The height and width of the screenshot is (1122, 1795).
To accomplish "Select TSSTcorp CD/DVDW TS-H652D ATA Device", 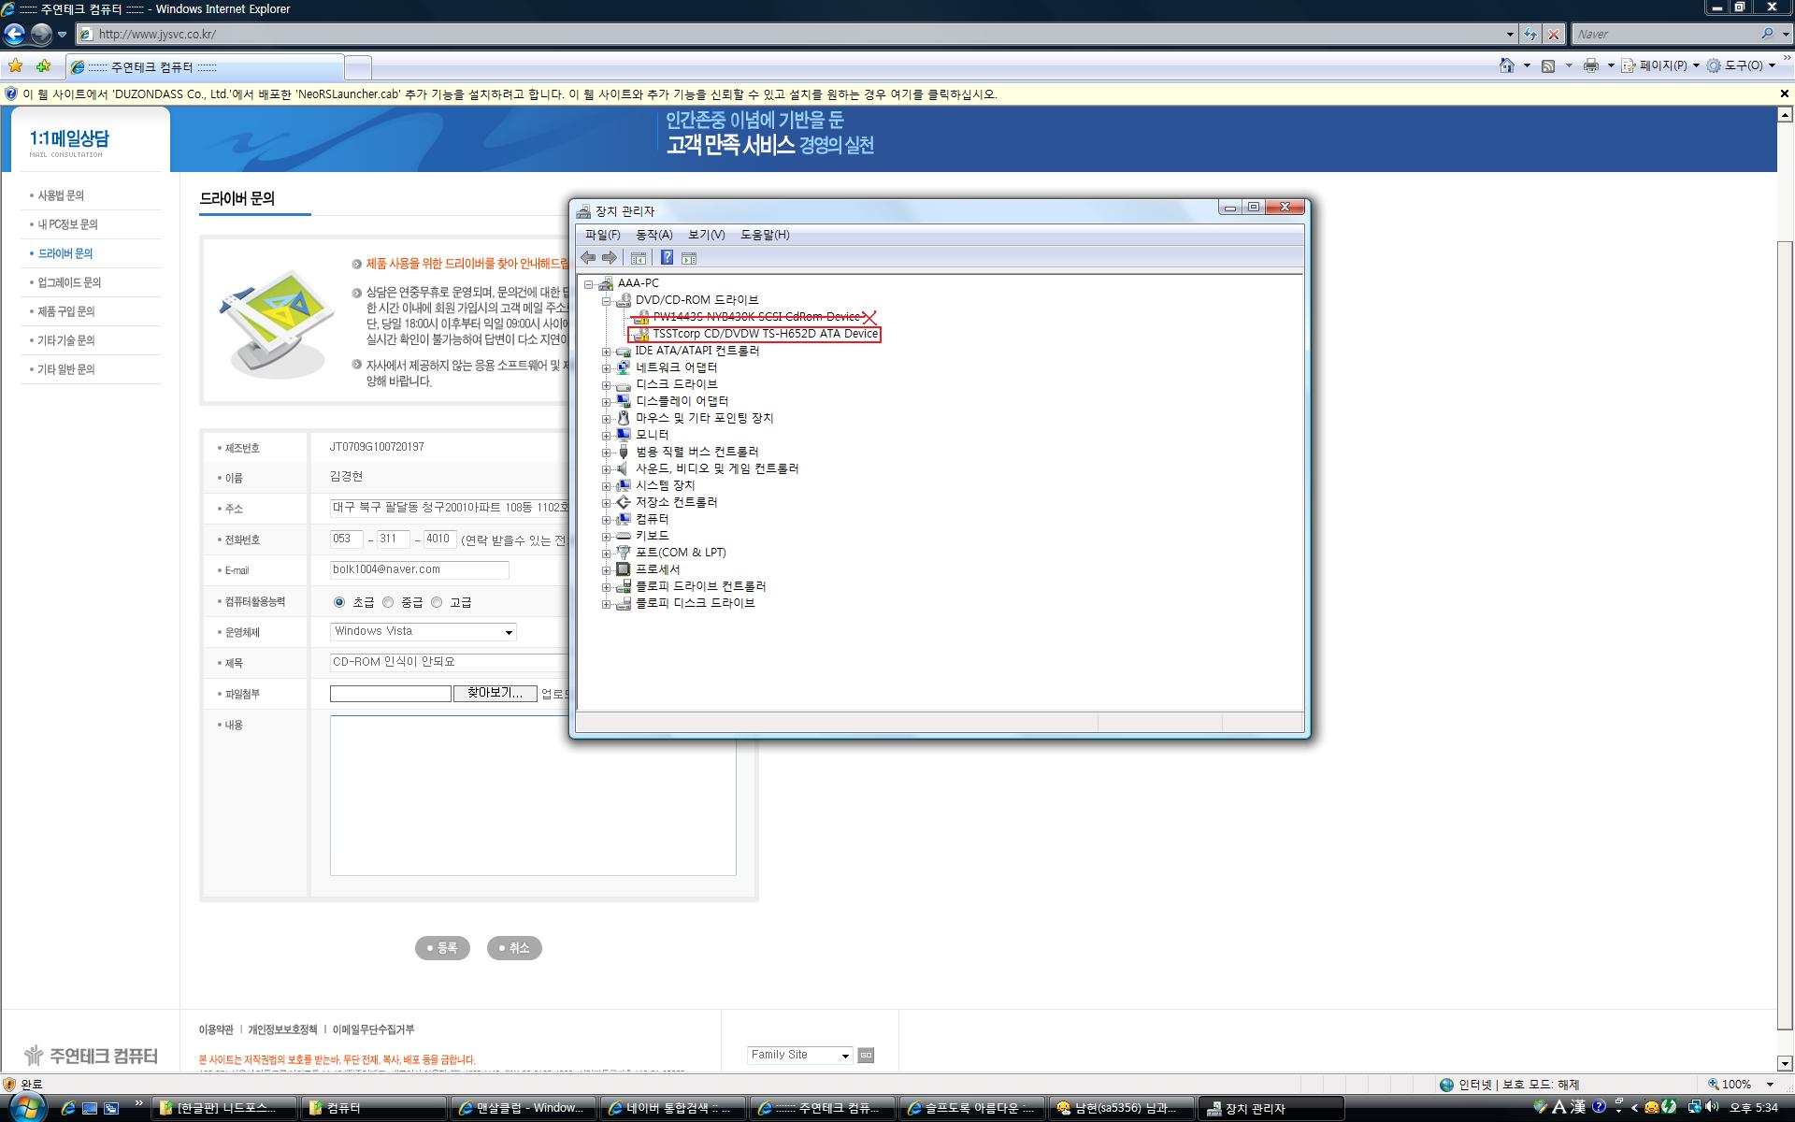I will tap(765, 334).
